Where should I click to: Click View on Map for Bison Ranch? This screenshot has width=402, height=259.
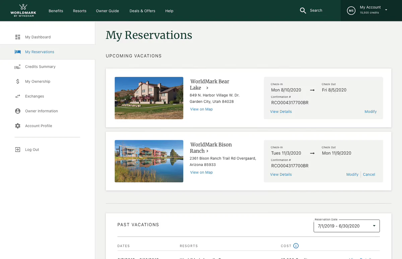tap(201, 172)
